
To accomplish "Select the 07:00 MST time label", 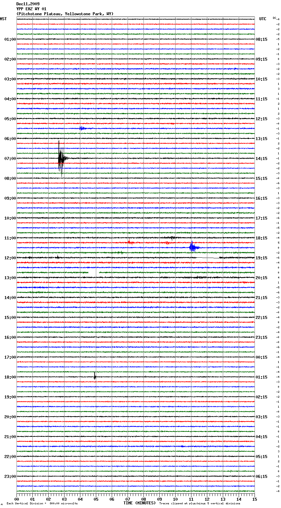I will 10,159.
